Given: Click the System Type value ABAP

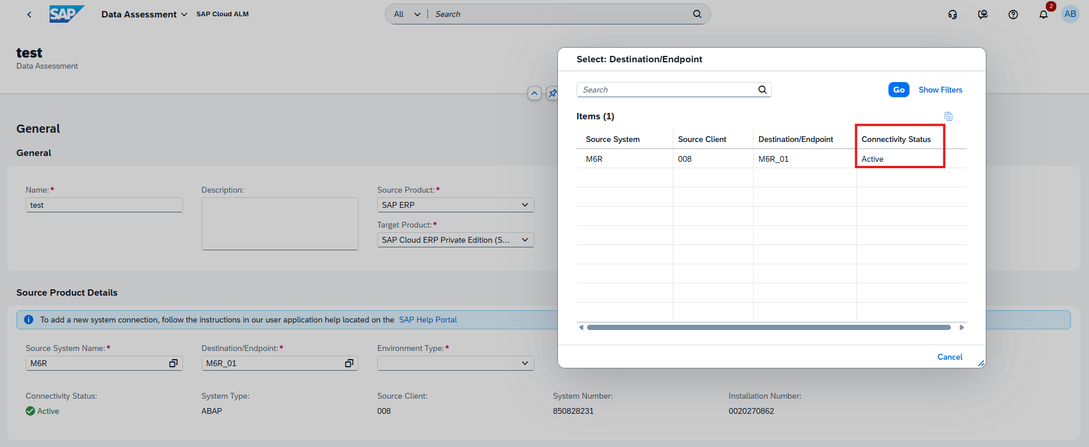Looking at the screenshot, I should pos(212,411).
